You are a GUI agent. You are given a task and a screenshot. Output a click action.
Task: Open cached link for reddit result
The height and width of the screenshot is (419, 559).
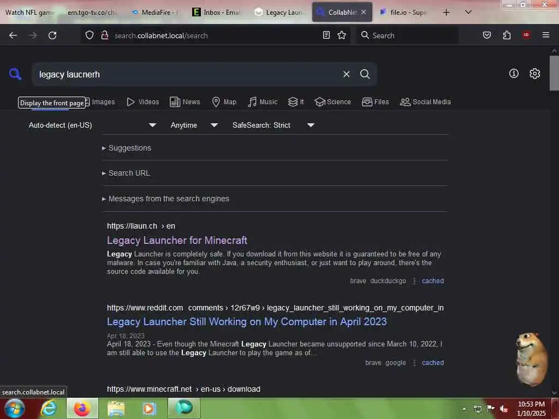click(433, 363)
